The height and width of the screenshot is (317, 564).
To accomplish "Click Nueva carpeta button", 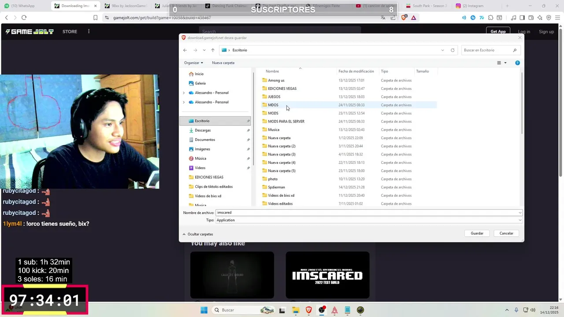I will point(223,63).
